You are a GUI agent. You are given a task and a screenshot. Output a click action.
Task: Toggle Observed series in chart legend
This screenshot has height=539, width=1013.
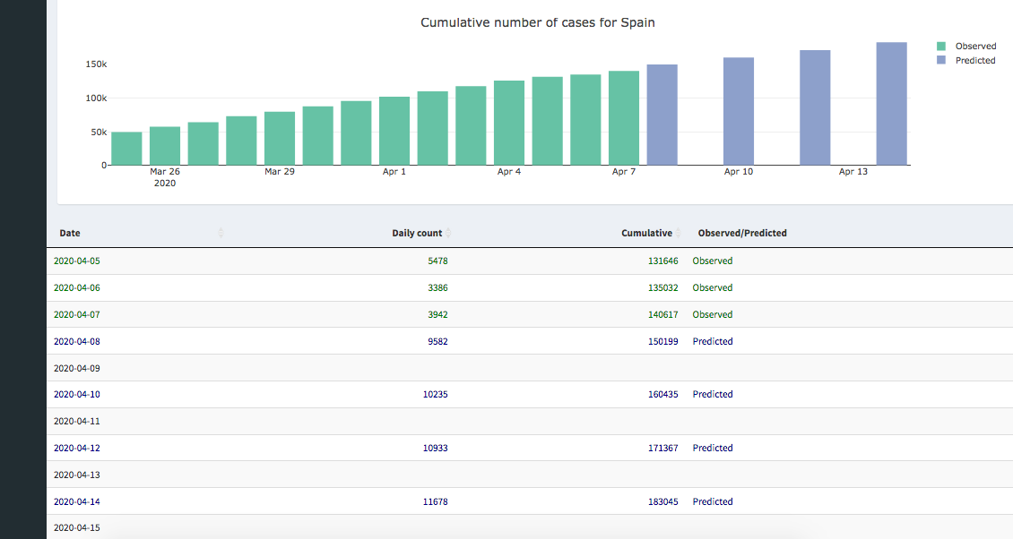pos(975,46)
